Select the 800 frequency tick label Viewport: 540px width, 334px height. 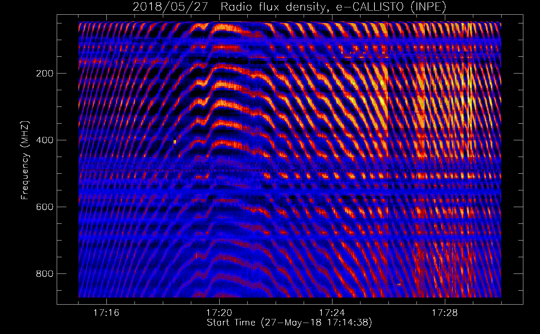tap(45, 274)
